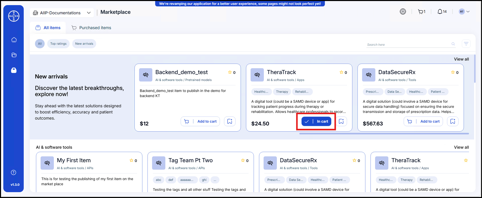Open the folders icon in the sidebar
482x198 pixels.
coord(14,55)
